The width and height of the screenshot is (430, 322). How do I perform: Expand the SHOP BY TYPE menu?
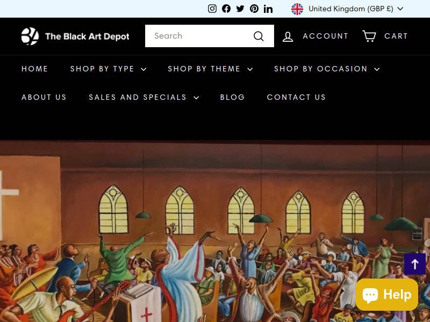[109, 69]
